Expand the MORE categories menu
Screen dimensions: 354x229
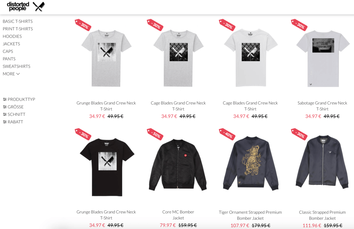(x=11, y=74)
